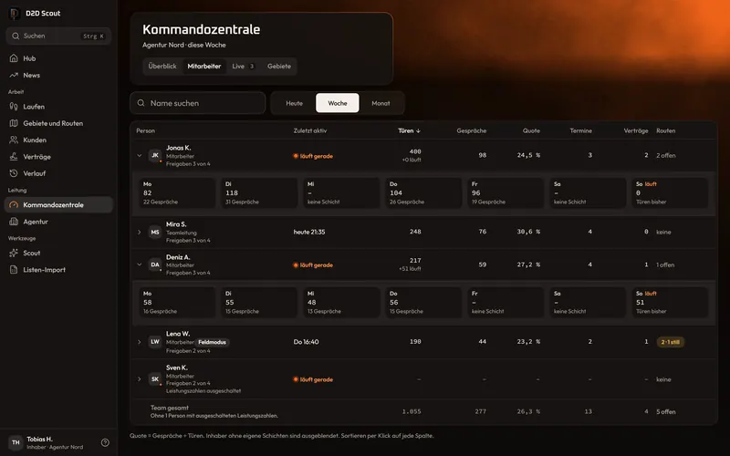Switch period to Heute
Screen dimensions: 730x456
(294, 103)
